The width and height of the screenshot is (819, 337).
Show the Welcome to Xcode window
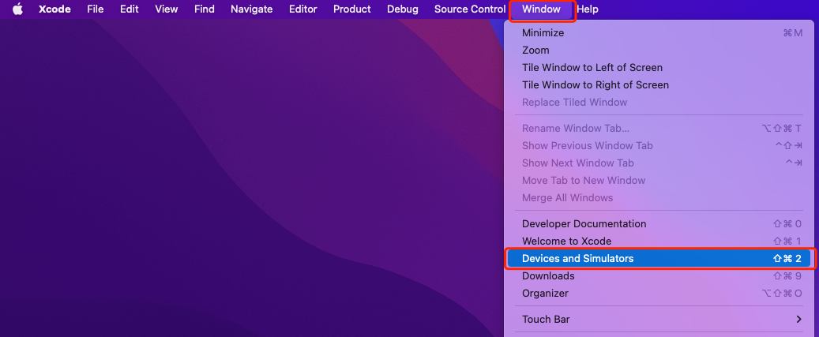(x=566, y=242)
